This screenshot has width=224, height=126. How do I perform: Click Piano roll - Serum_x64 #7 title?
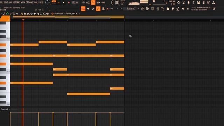[x=66, y=14]
